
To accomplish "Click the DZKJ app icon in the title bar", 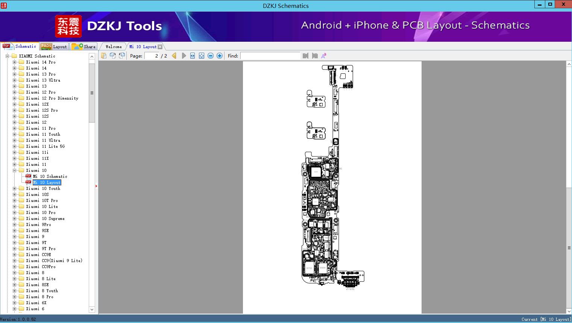I will [3, 5].
